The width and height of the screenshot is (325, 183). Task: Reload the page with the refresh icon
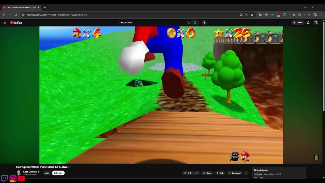16,15
